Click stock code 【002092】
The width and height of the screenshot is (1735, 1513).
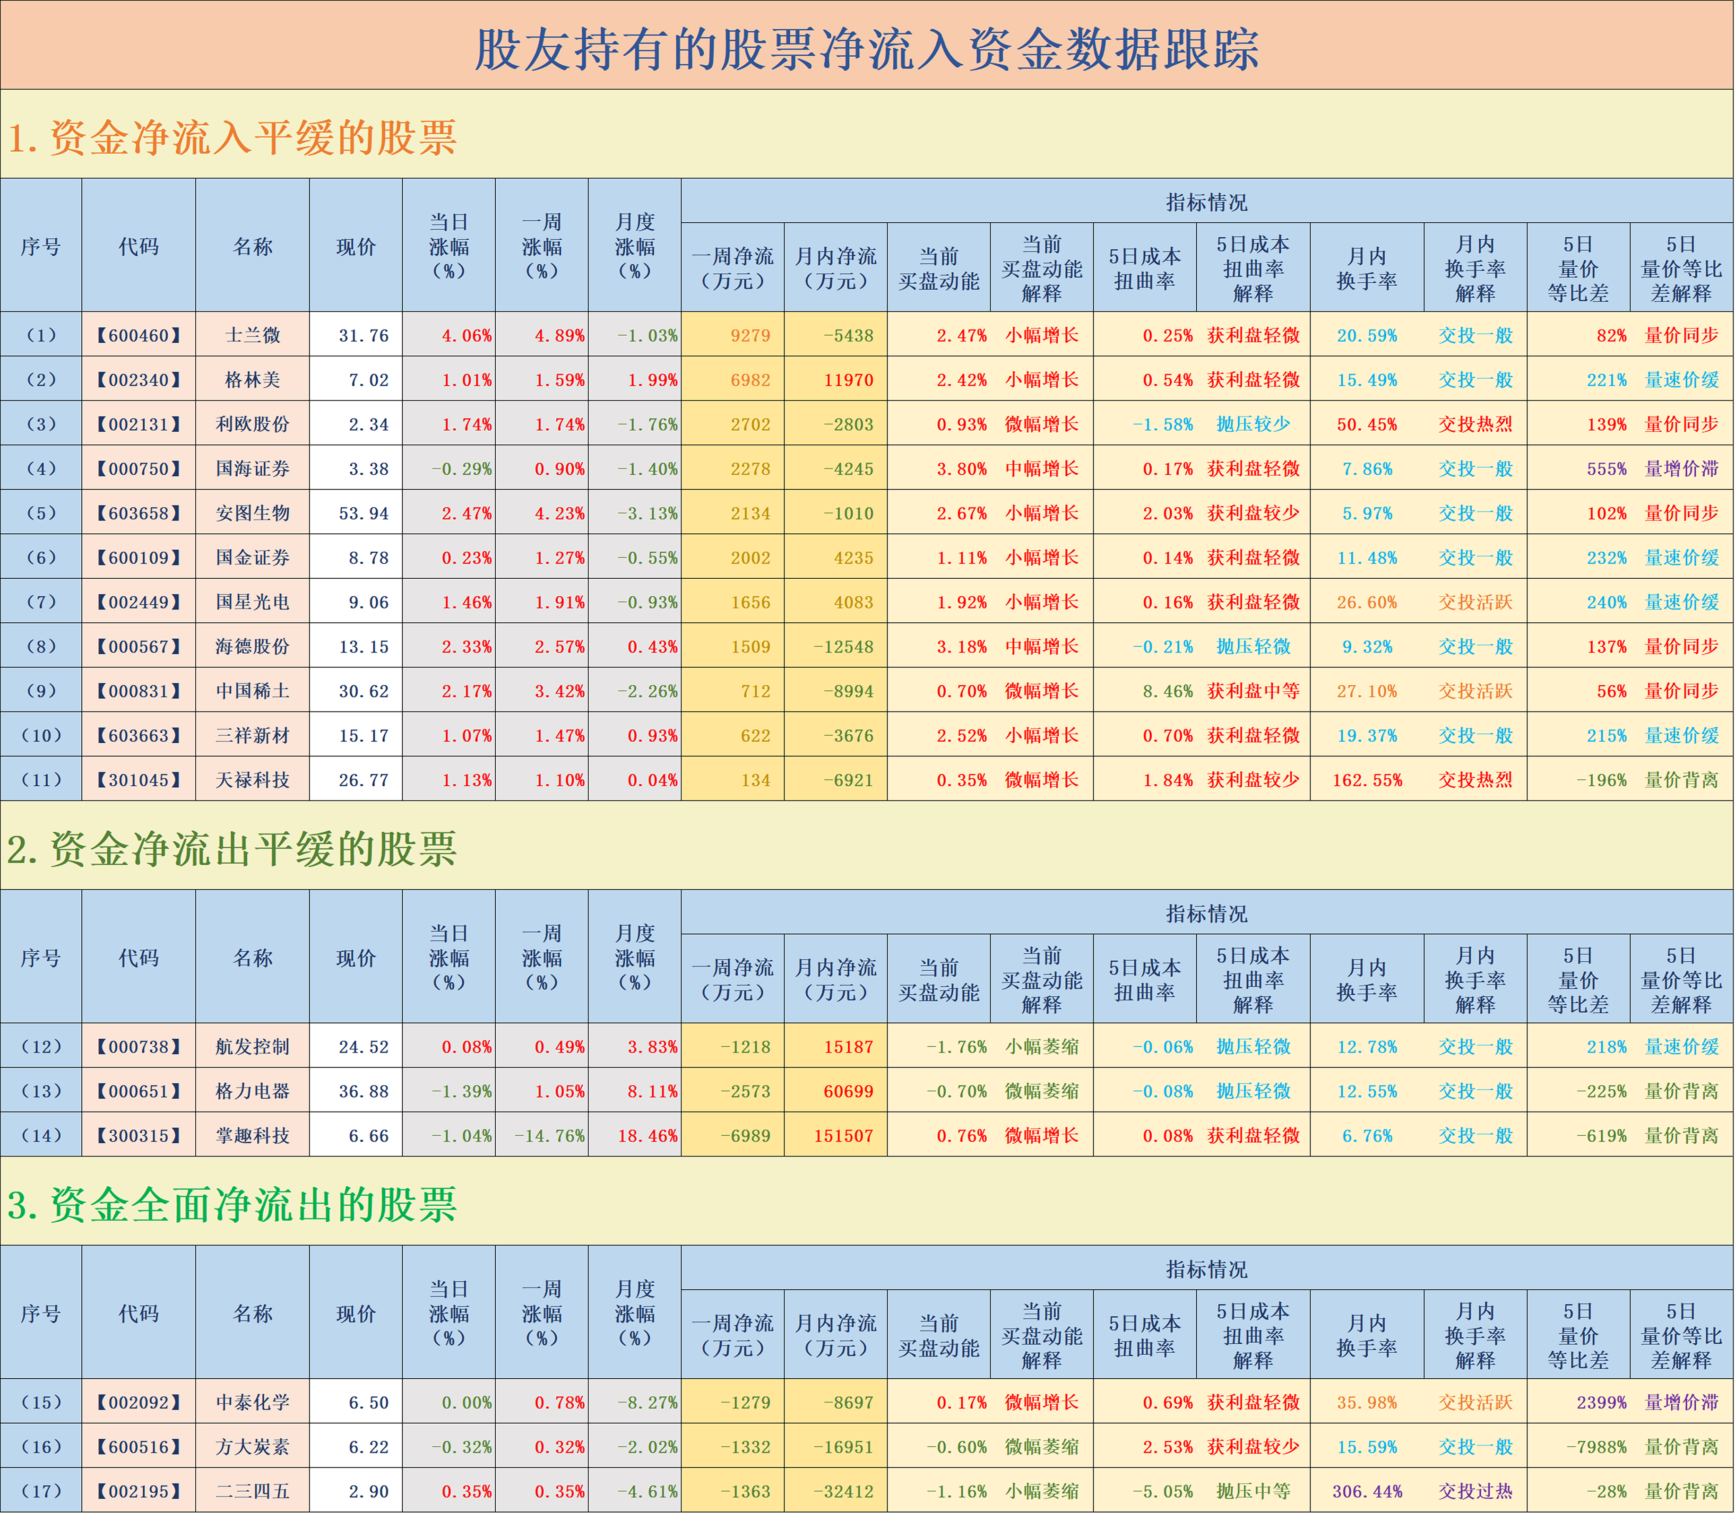click(x=138, y=1402)
